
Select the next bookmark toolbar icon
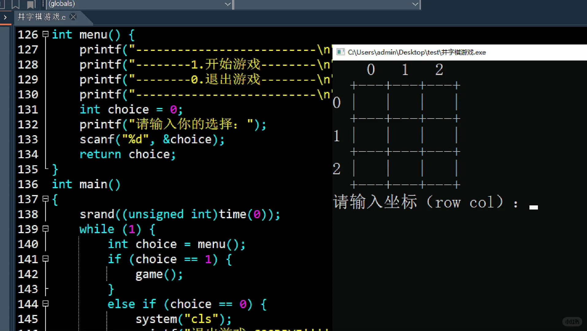tap(30, 4)
